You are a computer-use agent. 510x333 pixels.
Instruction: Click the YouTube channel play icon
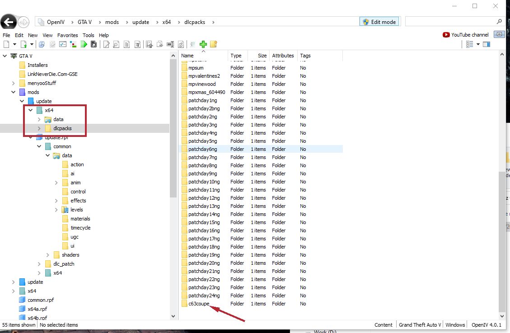pyautogui.click(x=446, y=35)
